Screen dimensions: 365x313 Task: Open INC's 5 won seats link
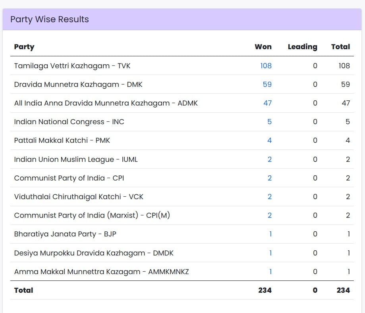coord(269,122)
